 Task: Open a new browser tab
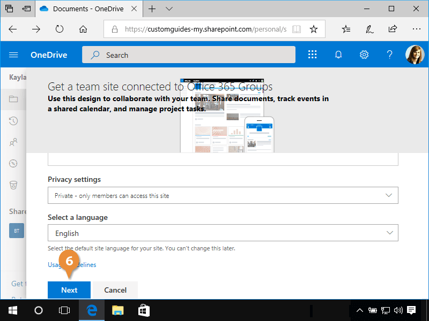(x=152, y=9)
